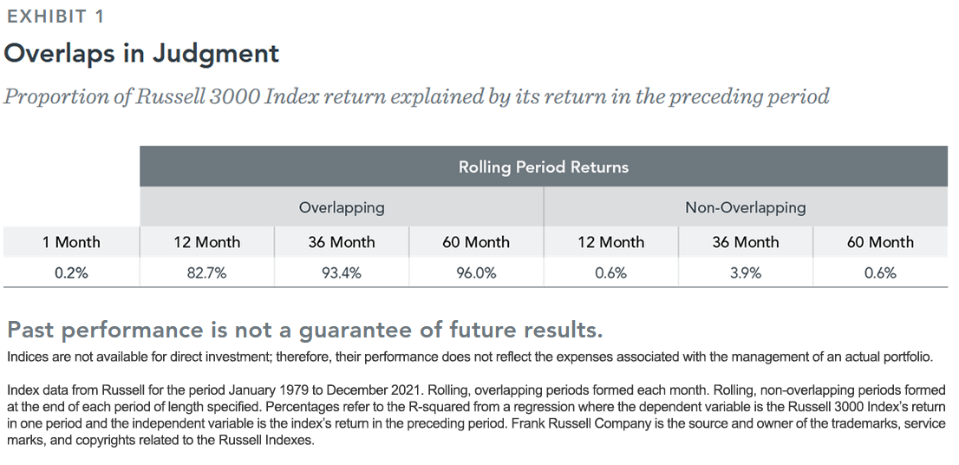Click the Index data from Russell footnote

[476, 415]
